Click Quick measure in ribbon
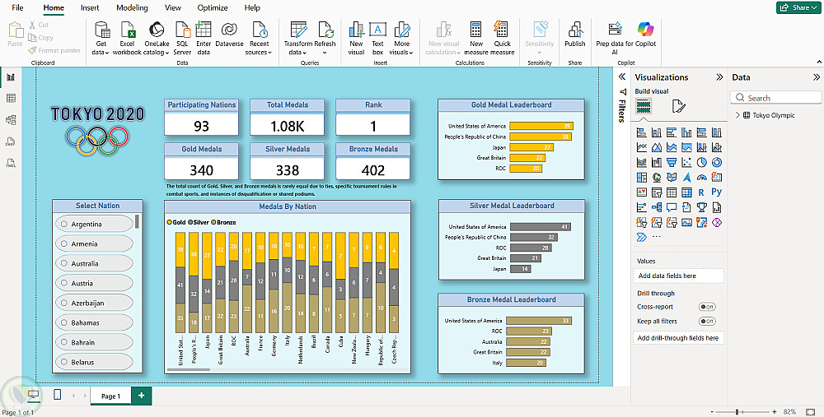The height and width of the screenshot is (417, 824). point(502,39)
